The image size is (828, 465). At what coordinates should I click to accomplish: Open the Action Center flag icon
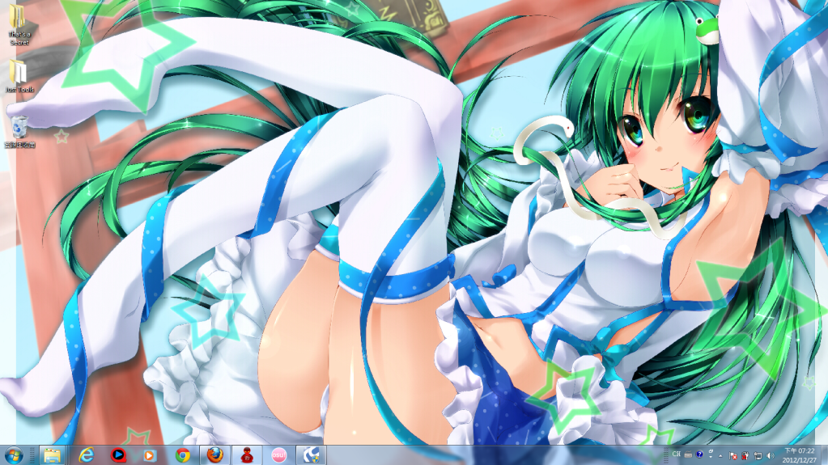(x=732, y=455)
